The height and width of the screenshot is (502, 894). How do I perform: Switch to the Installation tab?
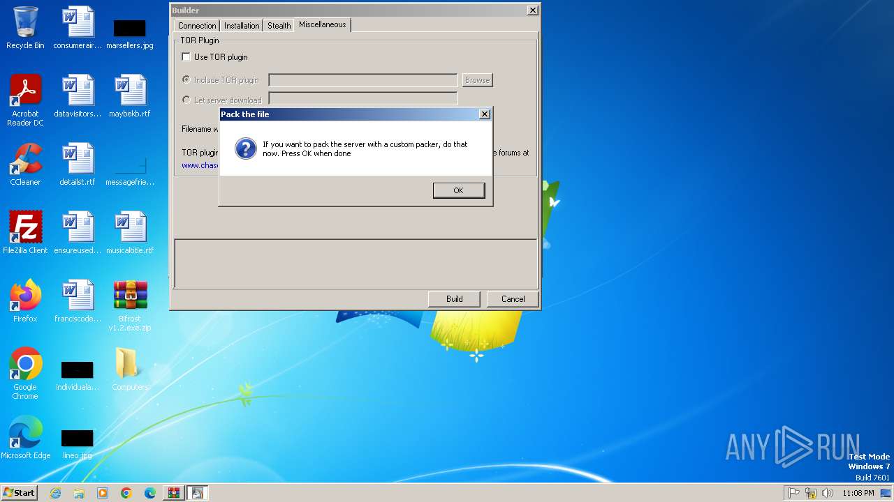click(242, 26)
